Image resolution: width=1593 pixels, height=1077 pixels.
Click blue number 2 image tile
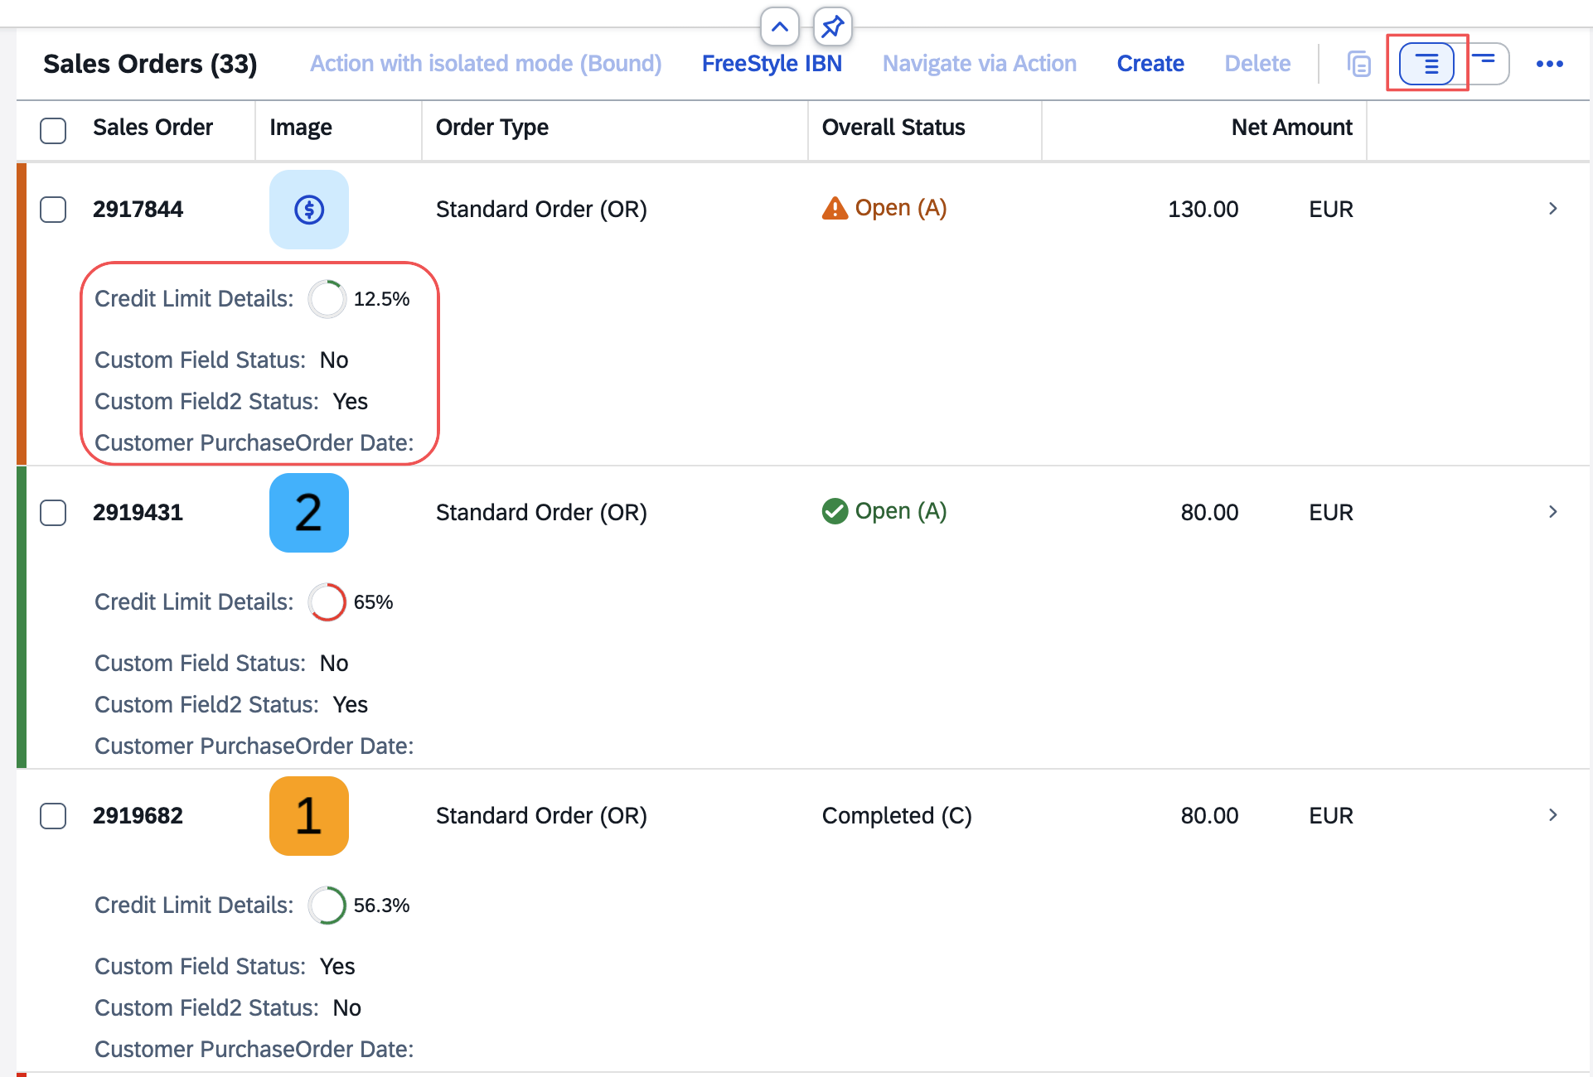coord(309,513)
